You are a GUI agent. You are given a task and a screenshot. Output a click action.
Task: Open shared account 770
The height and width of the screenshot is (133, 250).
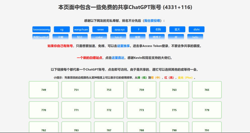point(44,110)
